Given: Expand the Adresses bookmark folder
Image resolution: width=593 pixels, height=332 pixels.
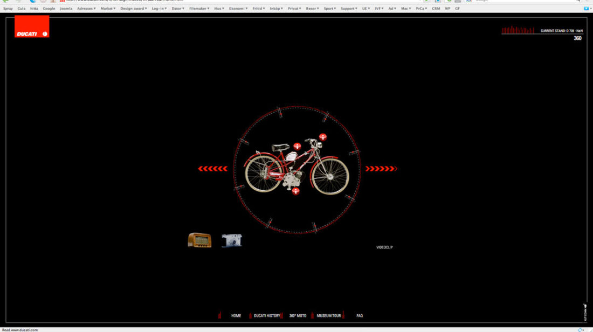Looking at the screenshot, I should click(86, 8).
